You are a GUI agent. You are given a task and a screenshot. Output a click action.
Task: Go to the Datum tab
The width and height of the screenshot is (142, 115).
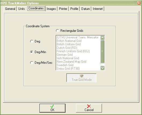point(85,9)
